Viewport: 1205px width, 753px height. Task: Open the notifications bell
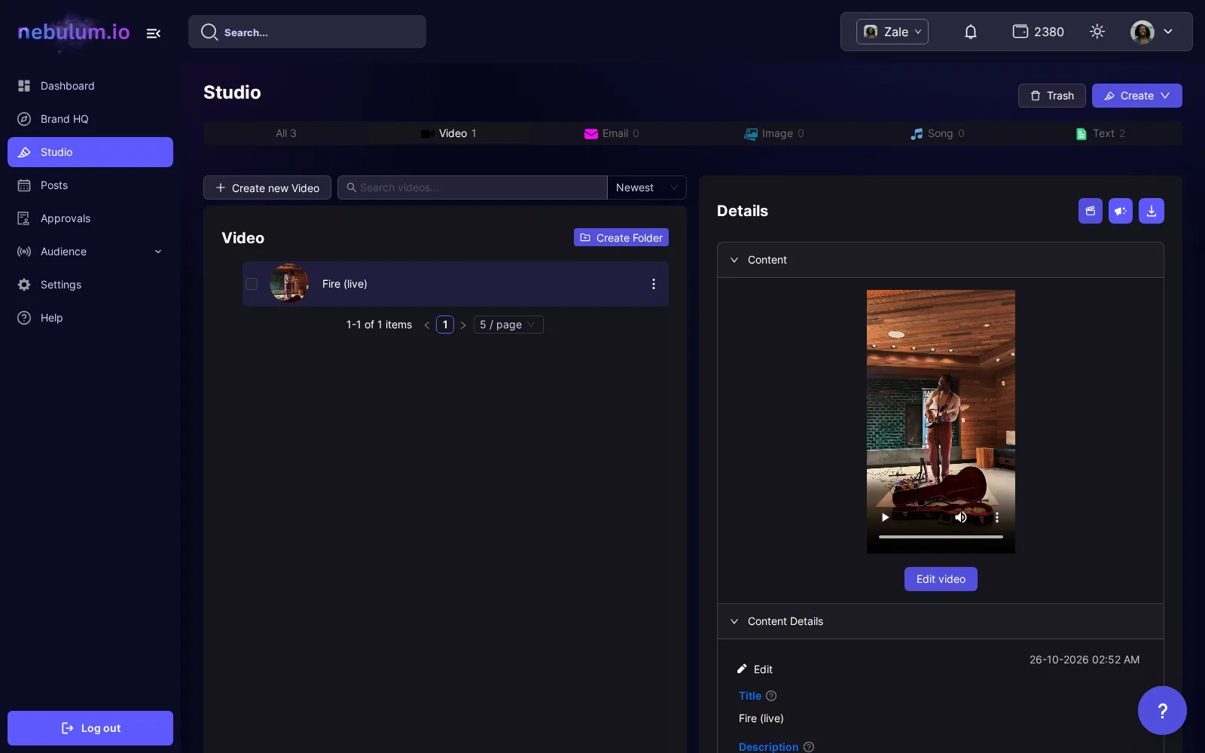coord(971,32)
